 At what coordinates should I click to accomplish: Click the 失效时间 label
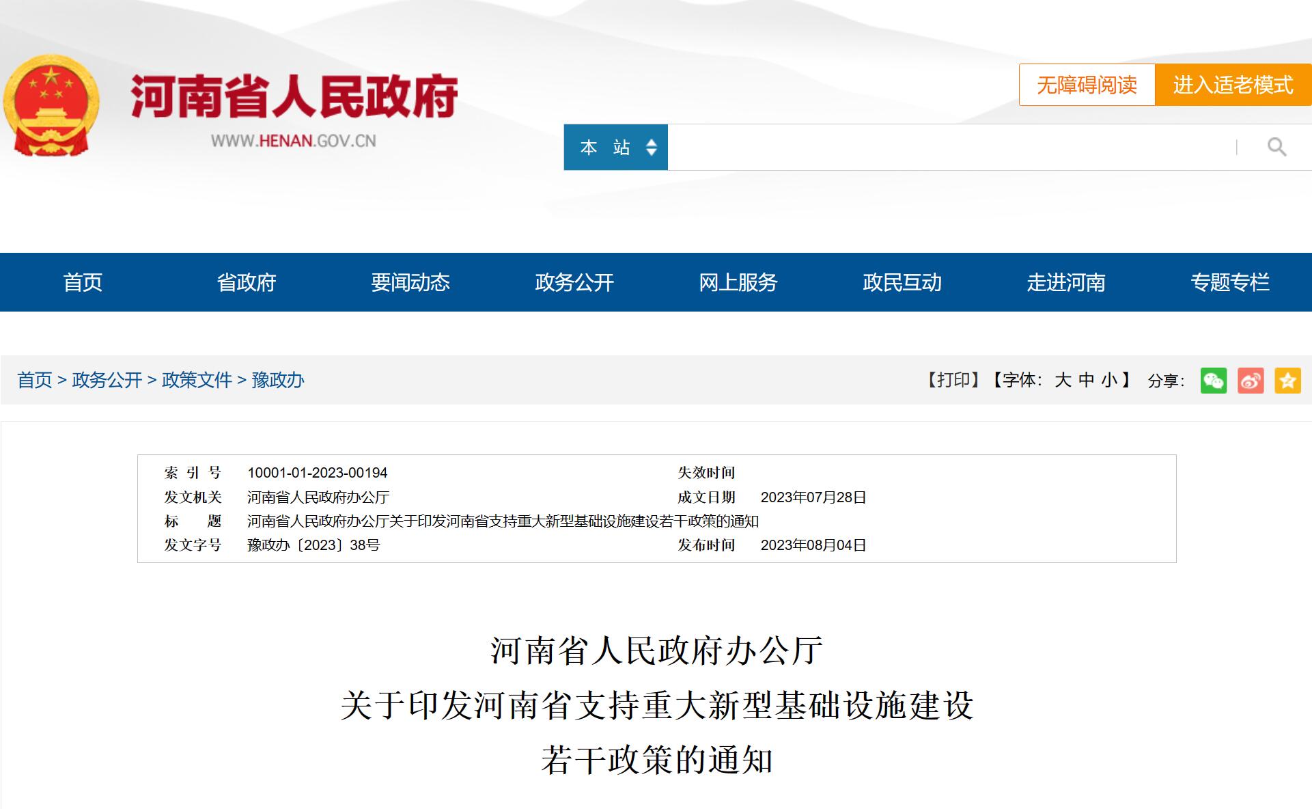[706, 473]
